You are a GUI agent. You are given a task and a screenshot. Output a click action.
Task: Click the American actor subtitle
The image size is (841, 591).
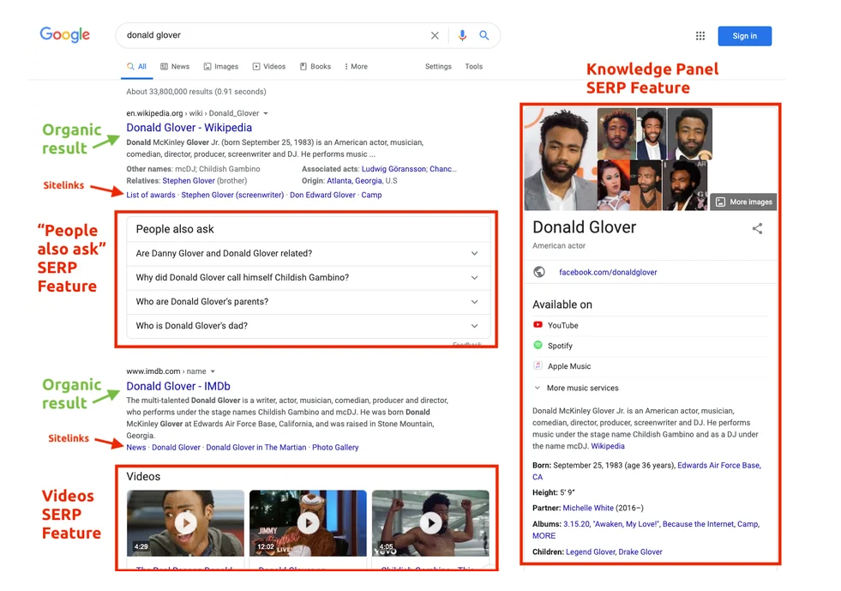click(x=559, y=246)
